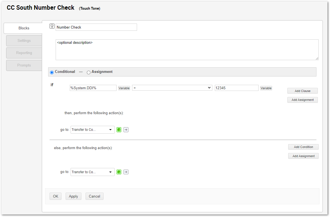Select the Assignment radio button
Image resolution: width=330 pixels, height=217 pixels.
[89, 72]
